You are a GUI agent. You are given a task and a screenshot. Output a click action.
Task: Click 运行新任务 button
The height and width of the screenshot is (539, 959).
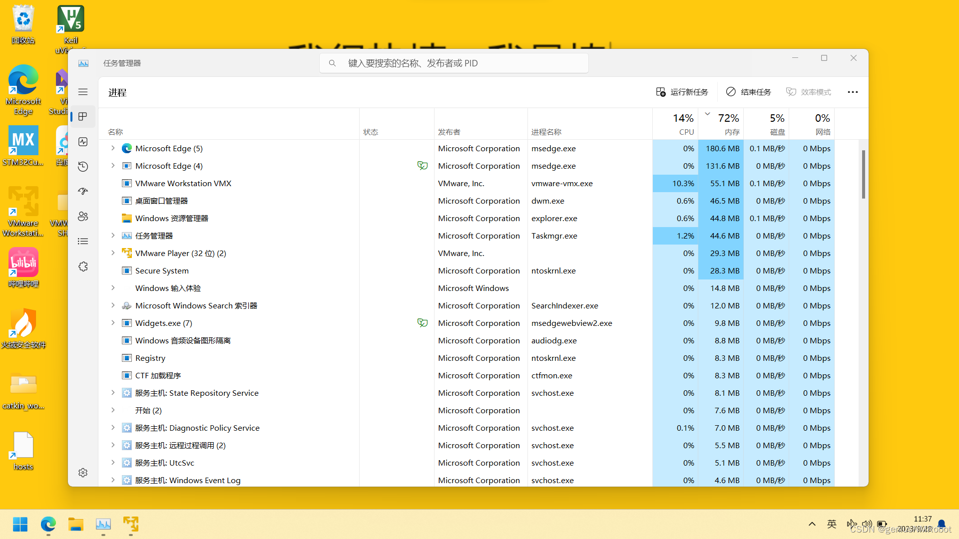pos(682,92)
